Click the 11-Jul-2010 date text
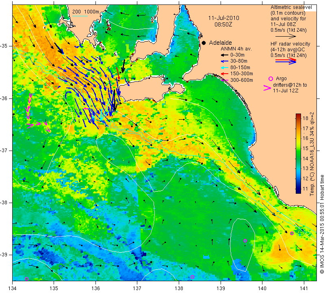The image size is (325, 293). coord(224,18)
